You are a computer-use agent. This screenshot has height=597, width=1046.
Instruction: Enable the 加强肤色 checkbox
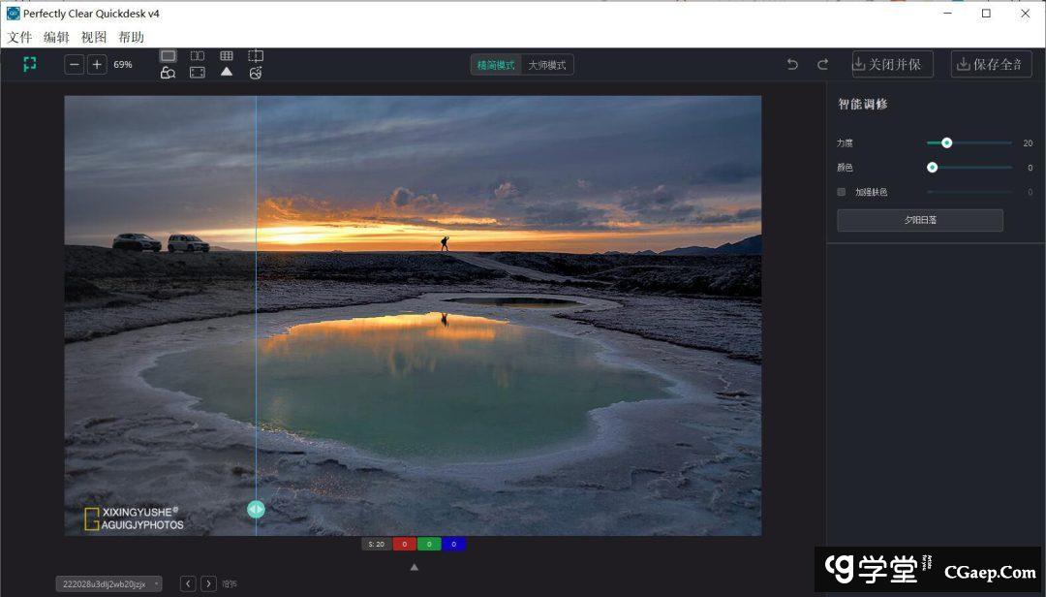841,192
